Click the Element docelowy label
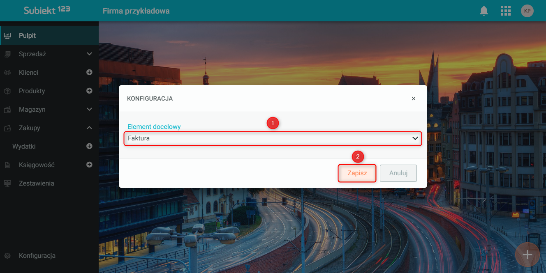The width and height of the screenshot is (546, 273). pos(154,127)
